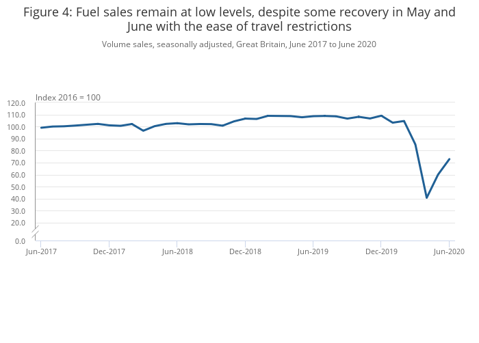This screenshot has height=343, width=479.
Task: Click the 20.0 y-axis value
Action: point(17,223)
